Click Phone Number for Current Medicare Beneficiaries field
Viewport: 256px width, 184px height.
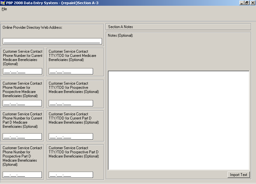coord(22,71)
